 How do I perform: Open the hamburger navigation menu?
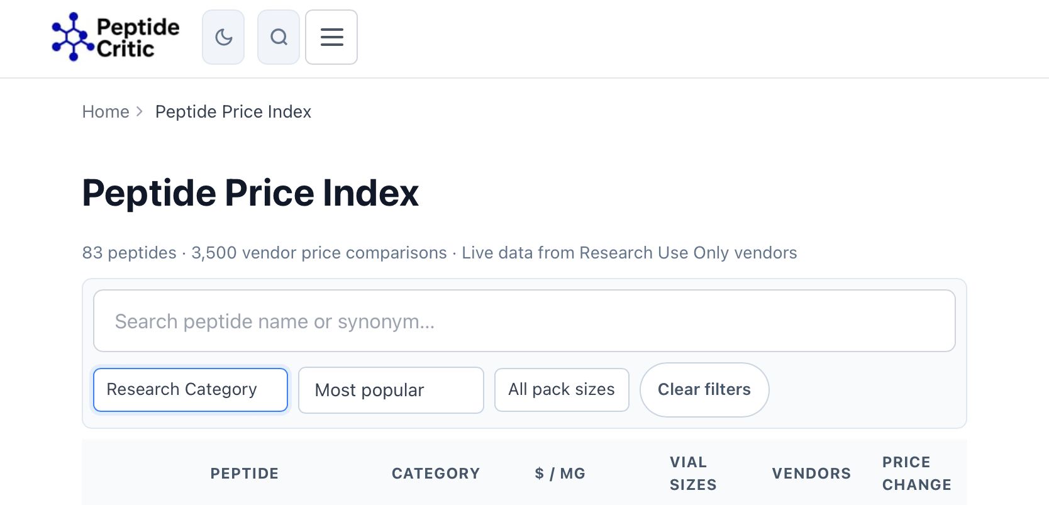point(331,37)
